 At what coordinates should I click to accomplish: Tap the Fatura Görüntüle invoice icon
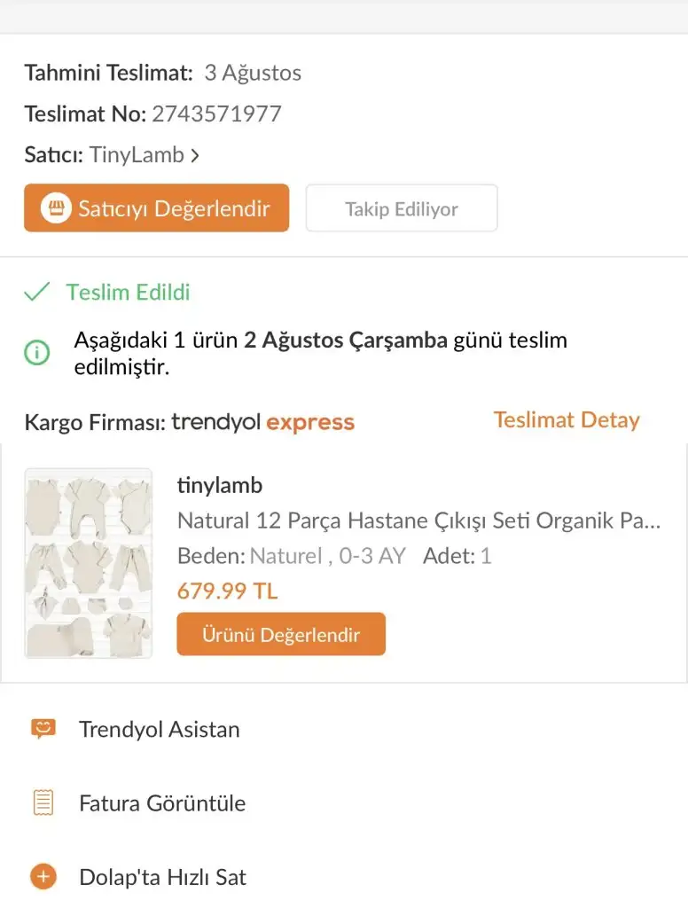(x=43, y=803)
